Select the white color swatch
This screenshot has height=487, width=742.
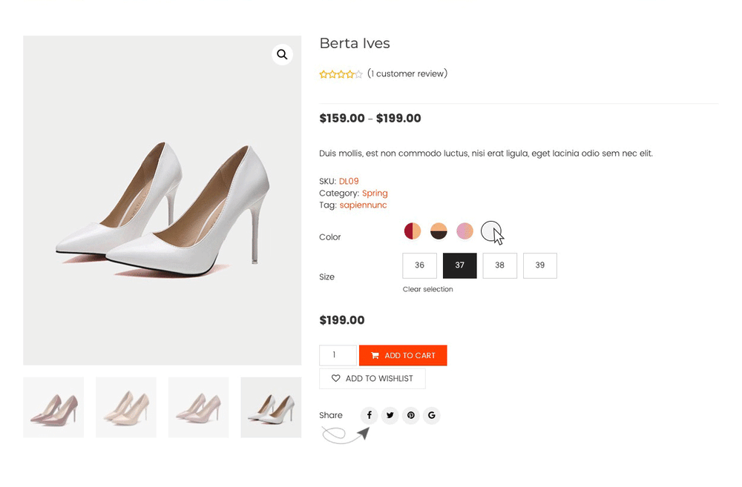pyautogui.click(x=490, y=231)
